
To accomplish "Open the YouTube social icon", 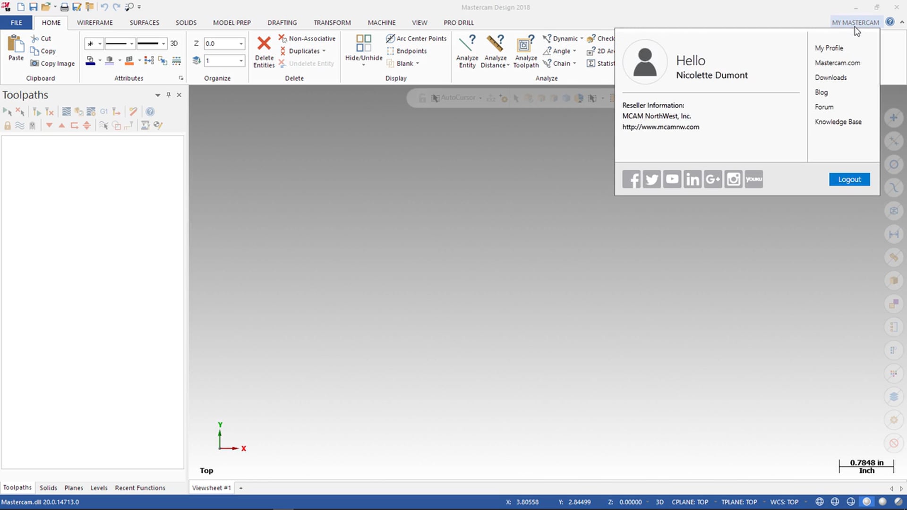I will click(672, 179).
